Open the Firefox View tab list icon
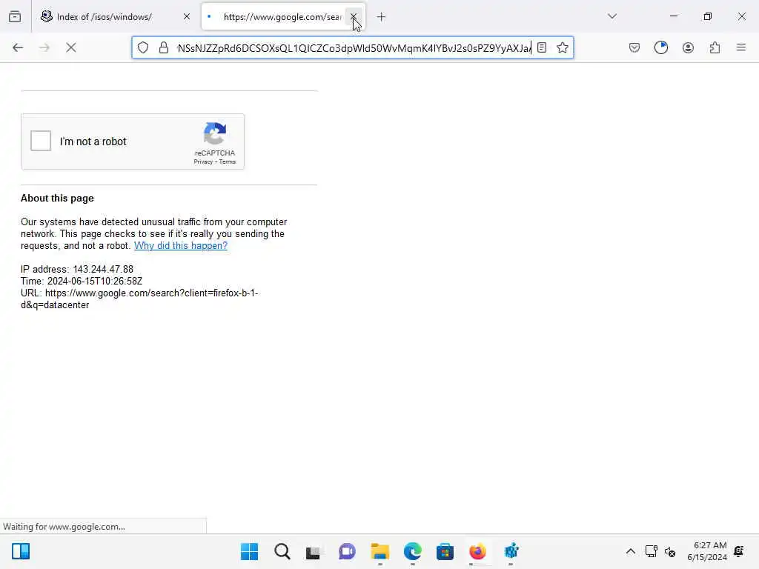The width and height of the screenshot is (759, 569). 15,17
